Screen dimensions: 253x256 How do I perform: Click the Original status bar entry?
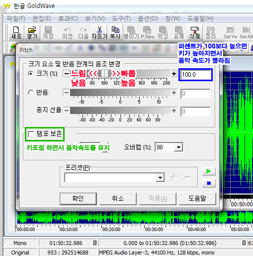click(x=20, y=253)
